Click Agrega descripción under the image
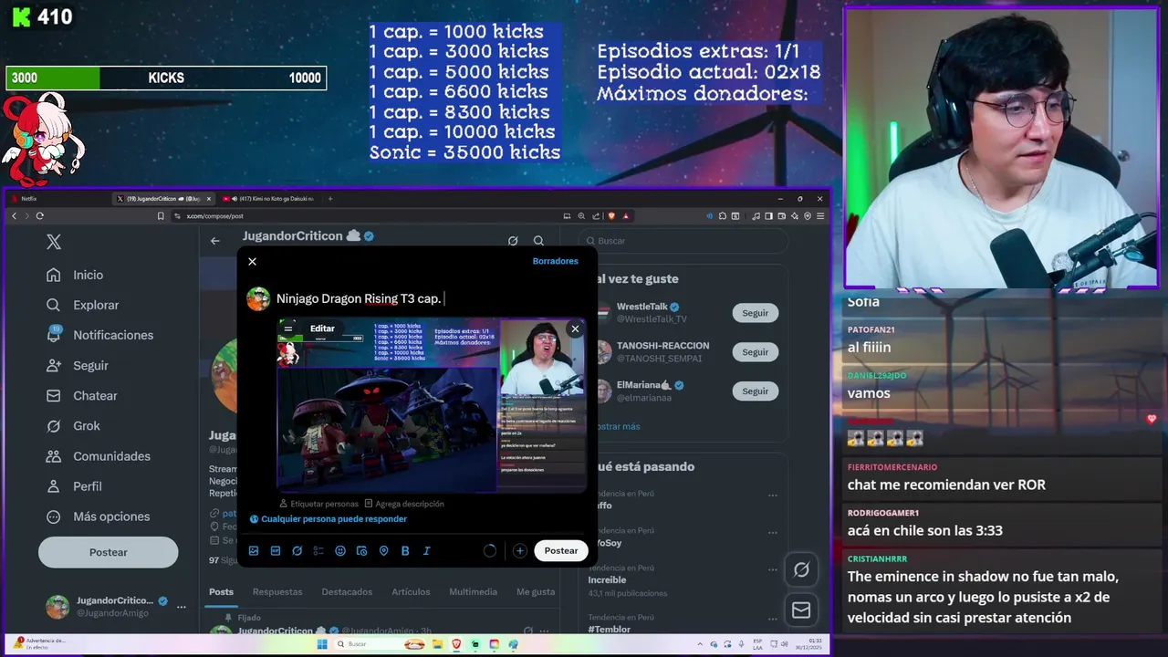1168x657 pixels. coord(404,504)
